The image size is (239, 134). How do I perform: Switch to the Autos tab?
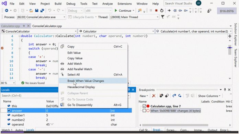point(19,130)
